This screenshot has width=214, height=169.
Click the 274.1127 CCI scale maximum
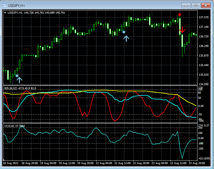204,126
